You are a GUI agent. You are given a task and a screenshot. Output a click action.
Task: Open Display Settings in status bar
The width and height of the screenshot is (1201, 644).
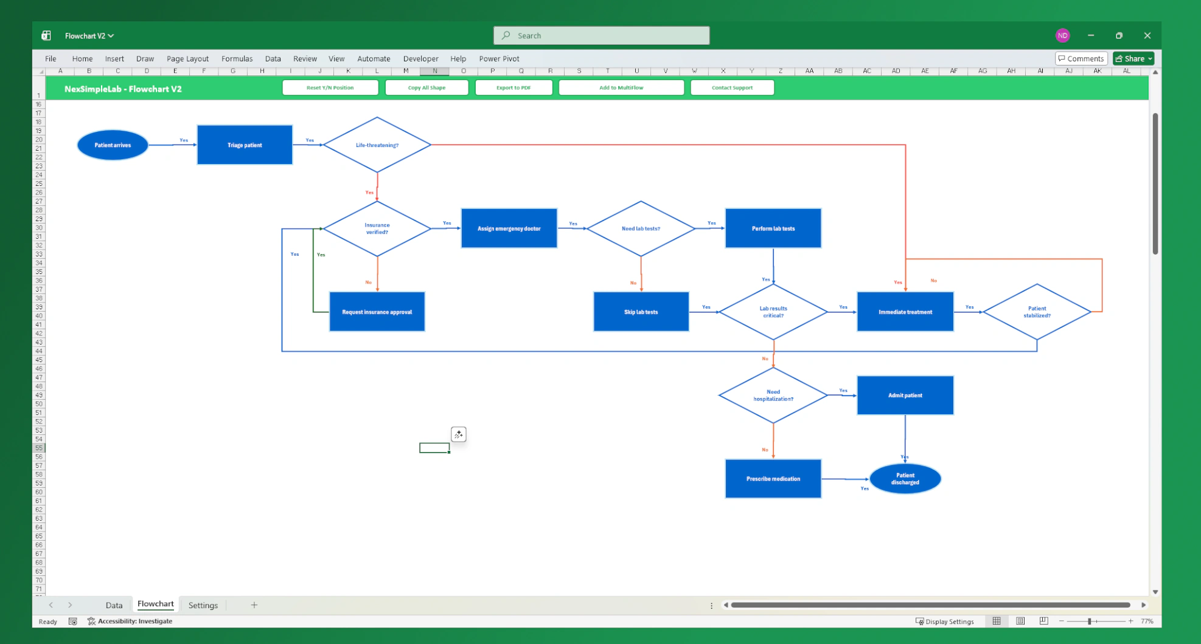click(944, 622)
